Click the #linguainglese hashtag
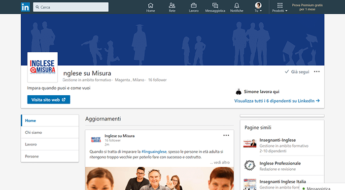Screen dimensions: 345x190 (x=154, y=152)
